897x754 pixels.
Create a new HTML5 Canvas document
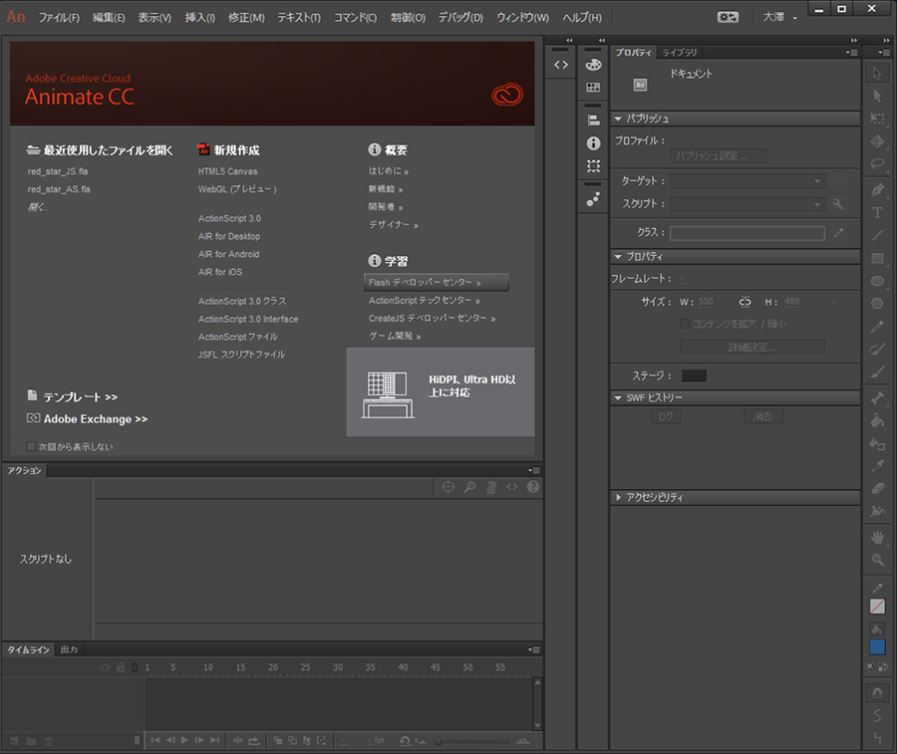click(x=227, y=171)
